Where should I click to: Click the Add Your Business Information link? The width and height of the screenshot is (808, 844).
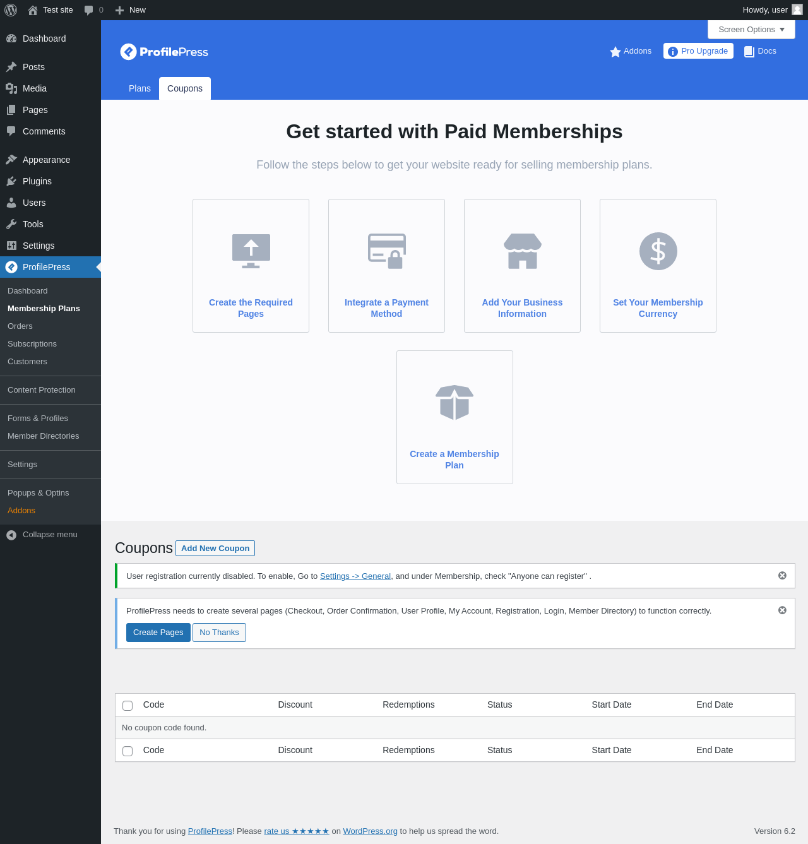(522, 308)
